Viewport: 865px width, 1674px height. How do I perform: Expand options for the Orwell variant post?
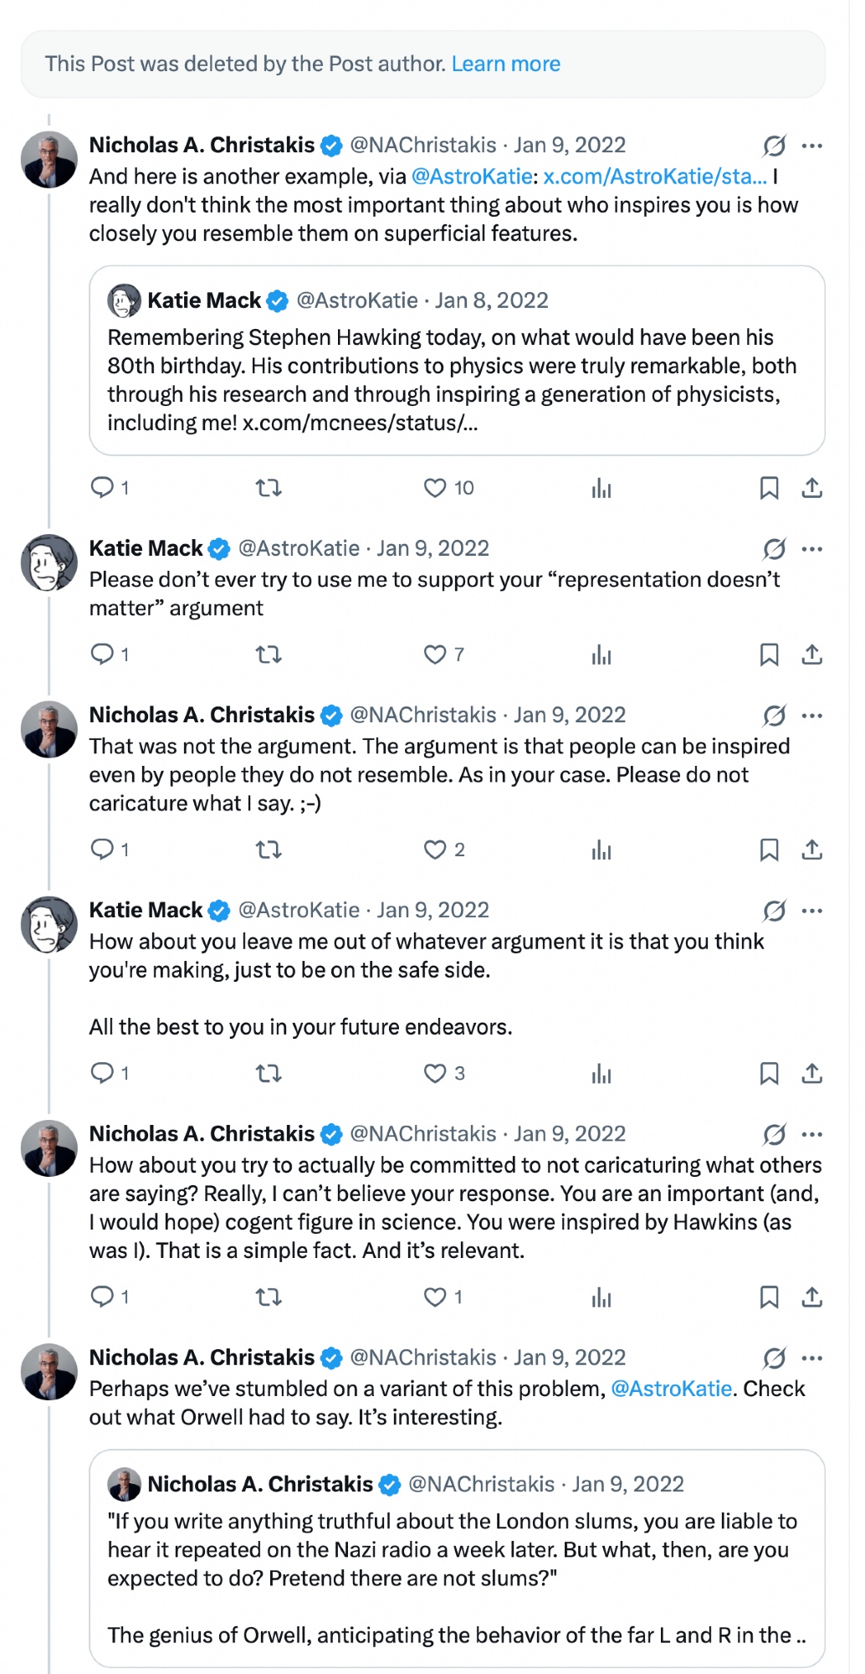click(811, 1358)
